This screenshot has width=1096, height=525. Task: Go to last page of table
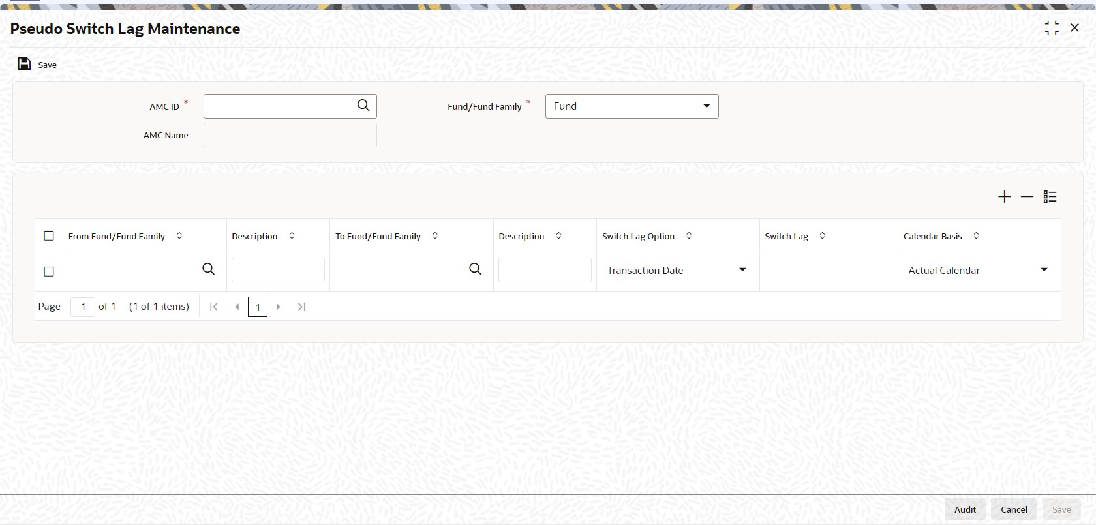coord(301,307)
